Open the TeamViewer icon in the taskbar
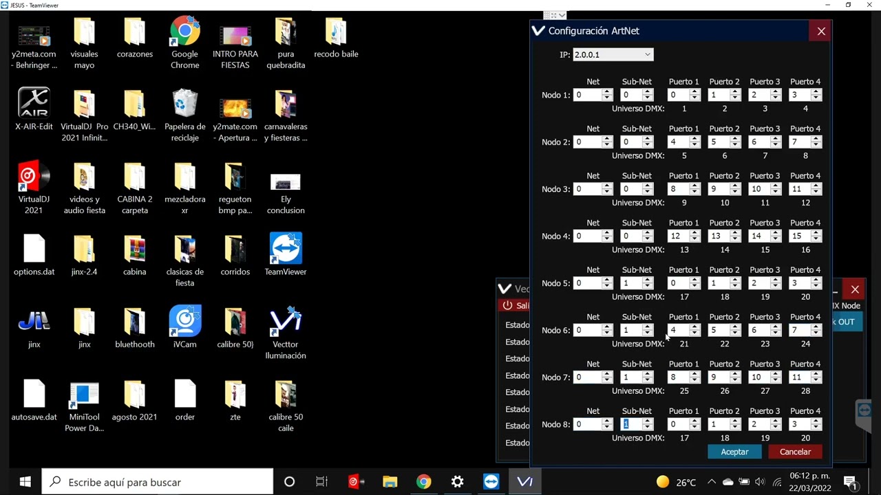 491,482
